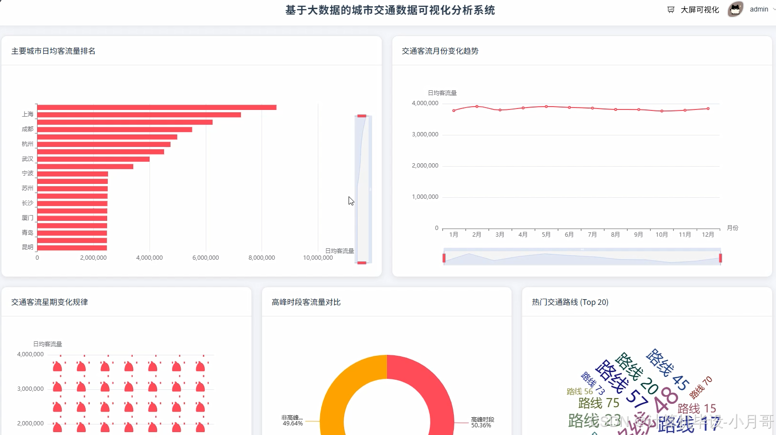This screenshot has width=776, height=435.
Task: Click the big-screen monitor icon
Action: [x=671, y=10]
